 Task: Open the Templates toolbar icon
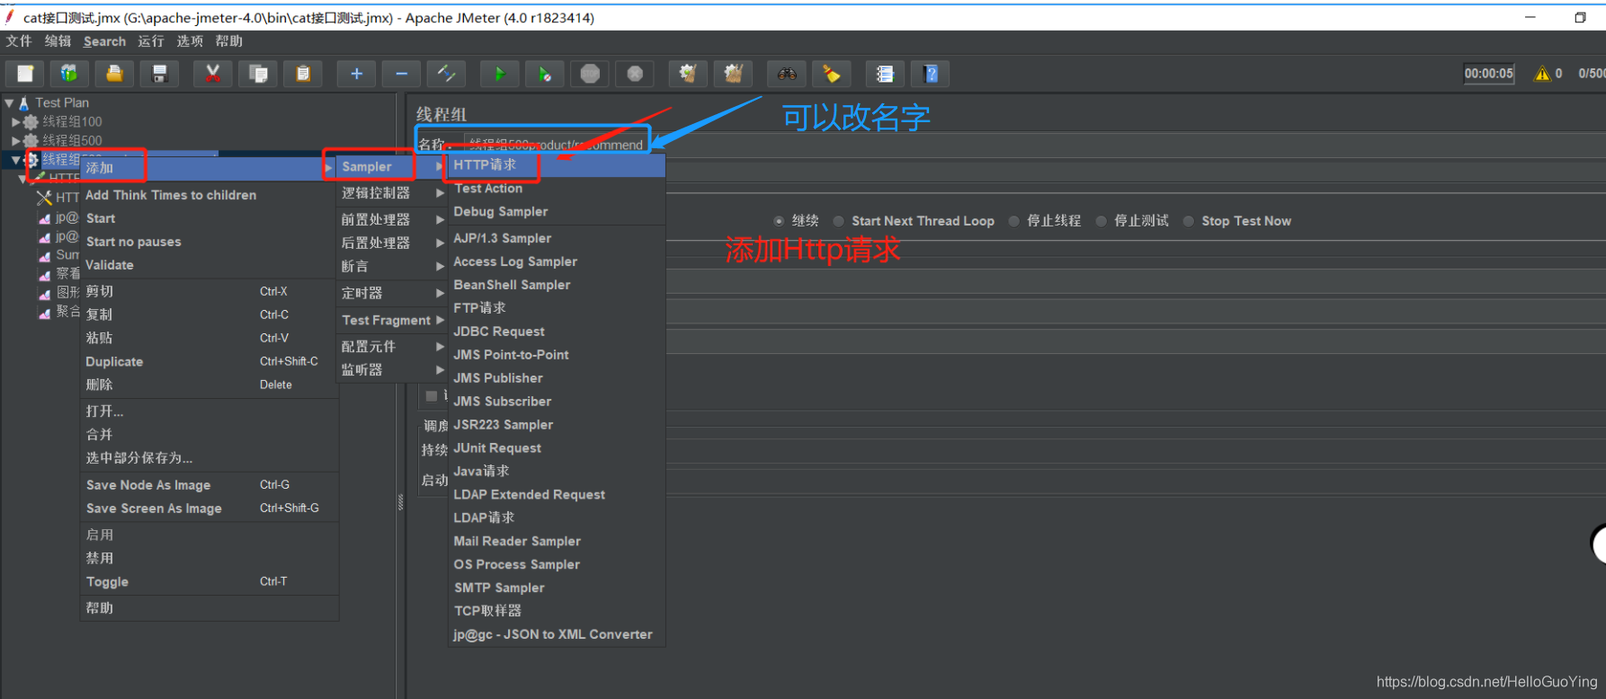(x=69, y=74)
